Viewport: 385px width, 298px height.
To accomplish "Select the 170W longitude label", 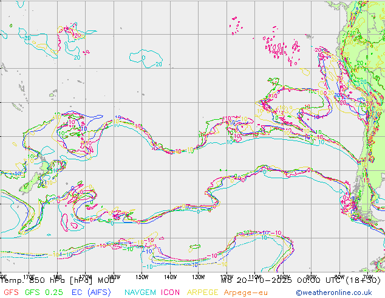I will [86, 277].
